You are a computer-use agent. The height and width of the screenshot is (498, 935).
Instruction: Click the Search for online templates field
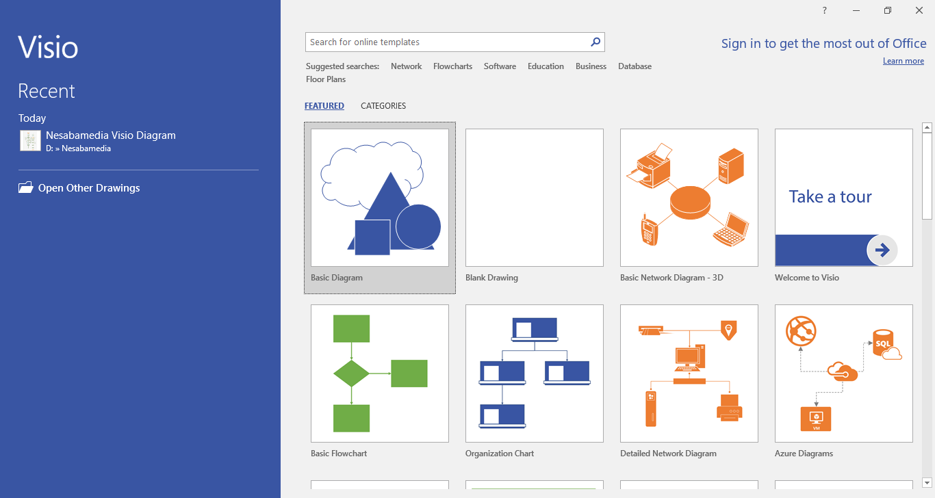pyautogui.click(x=445, y=42)
